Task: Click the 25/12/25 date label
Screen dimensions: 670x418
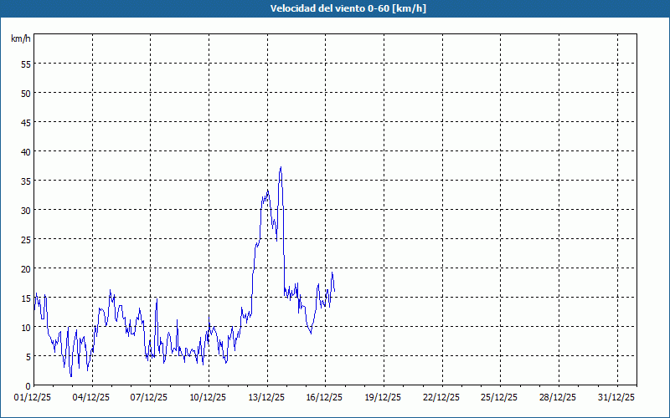Action: (x=500, y=397)
